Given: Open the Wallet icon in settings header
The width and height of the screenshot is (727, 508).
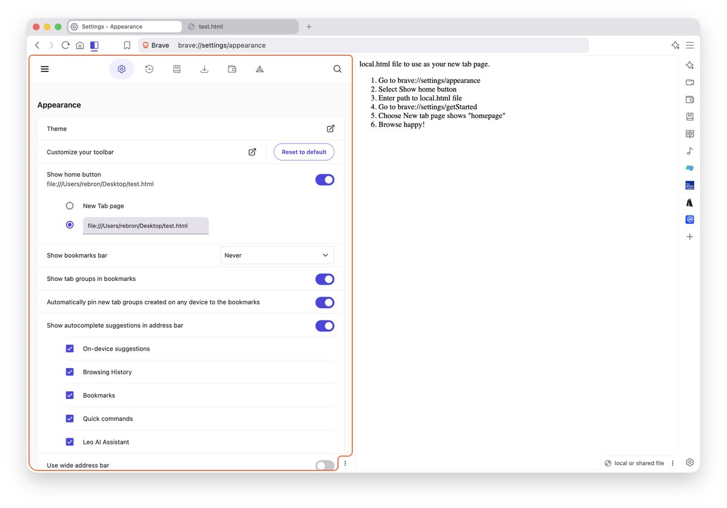Looking at the screenshot, I should 232,69.
